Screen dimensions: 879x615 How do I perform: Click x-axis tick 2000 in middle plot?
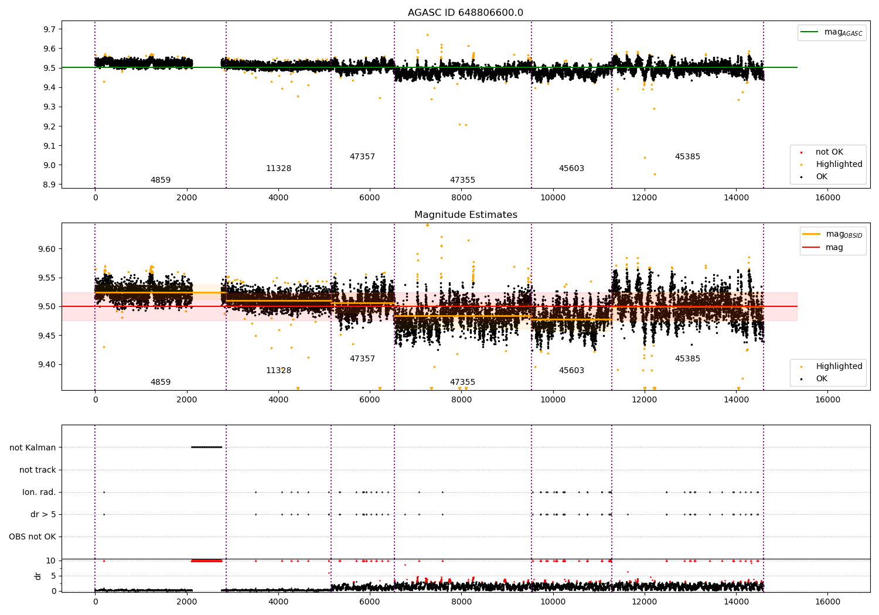186,400
